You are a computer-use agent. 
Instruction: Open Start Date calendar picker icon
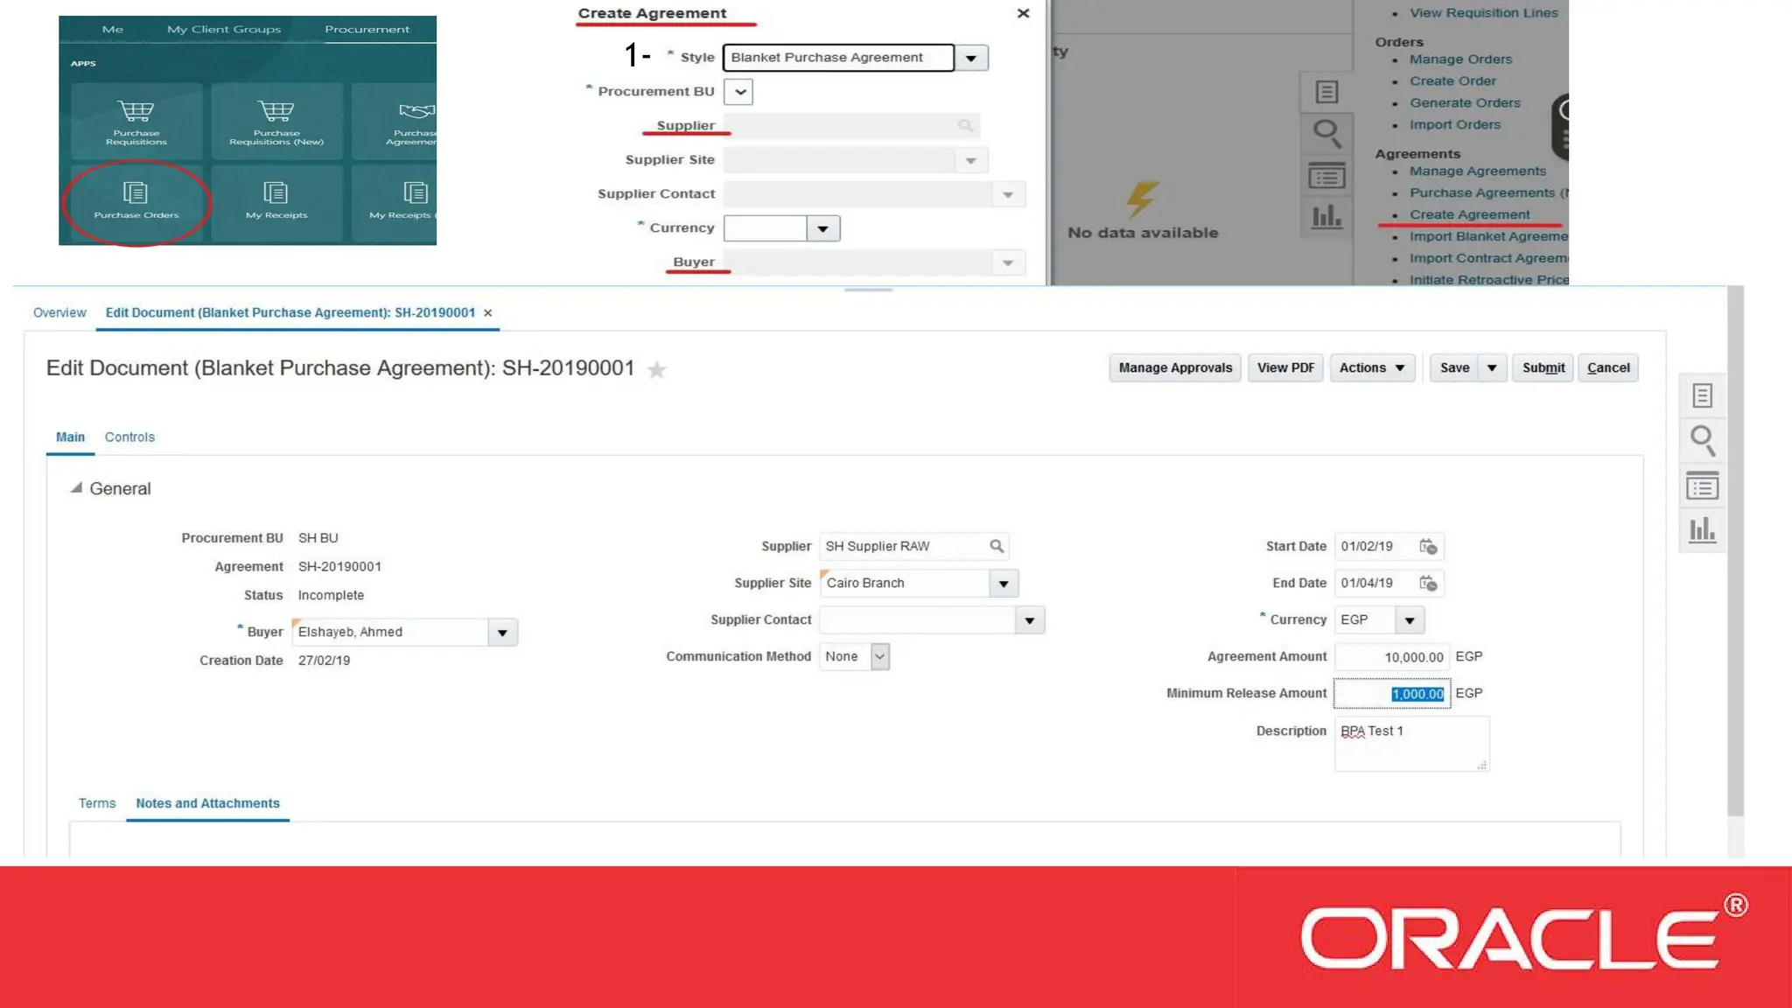pyautogui.click(x=1428, y=547)
